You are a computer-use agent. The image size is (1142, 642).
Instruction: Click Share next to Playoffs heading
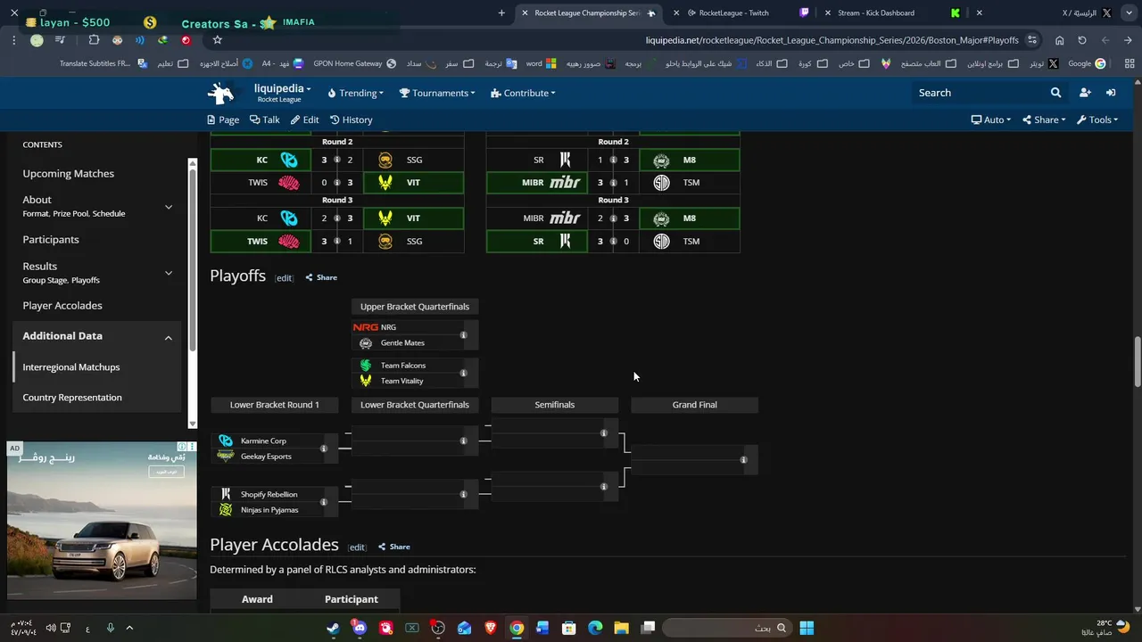point(321,277)
